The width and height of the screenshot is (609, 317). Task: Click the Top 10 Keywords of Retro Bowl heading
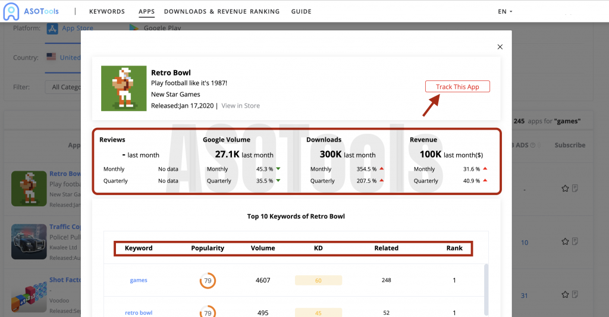click(296, 216)
